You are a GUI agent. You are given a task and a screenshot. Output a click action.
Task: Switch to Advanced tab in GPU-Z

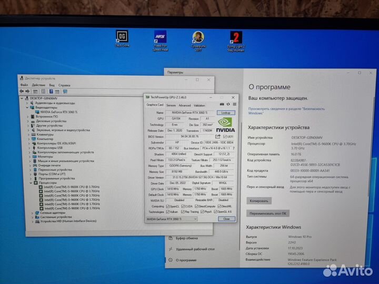(185, 105)
